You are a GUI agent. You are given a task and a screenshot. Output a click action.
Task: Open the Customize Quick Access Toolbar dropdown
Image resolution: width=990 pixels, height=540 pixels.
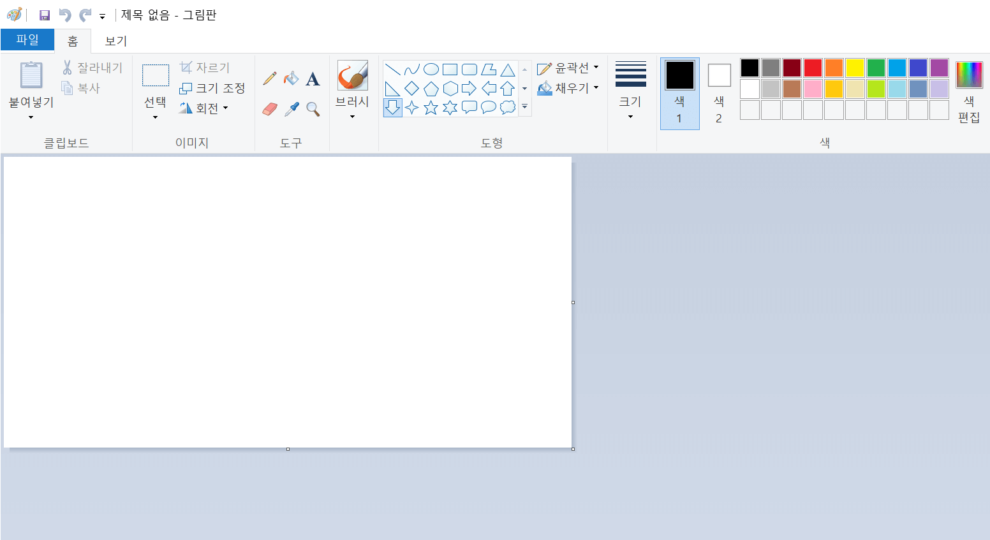[102, 17]
